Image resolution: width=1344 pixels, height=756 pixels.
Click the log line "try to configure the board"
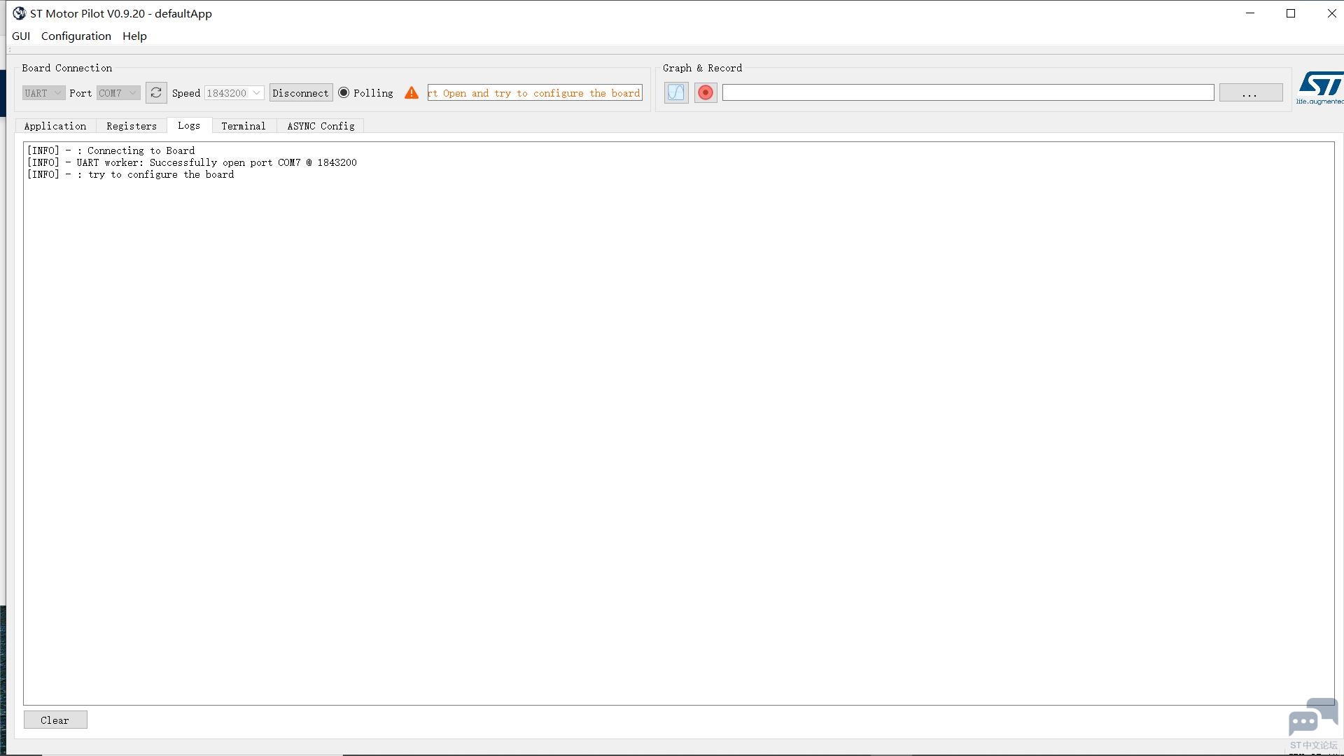coord(131,174)
